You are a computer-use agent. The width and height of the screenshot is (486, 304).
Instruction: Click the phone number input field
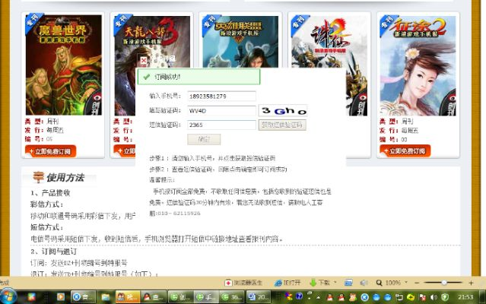[x=221, y=97]
